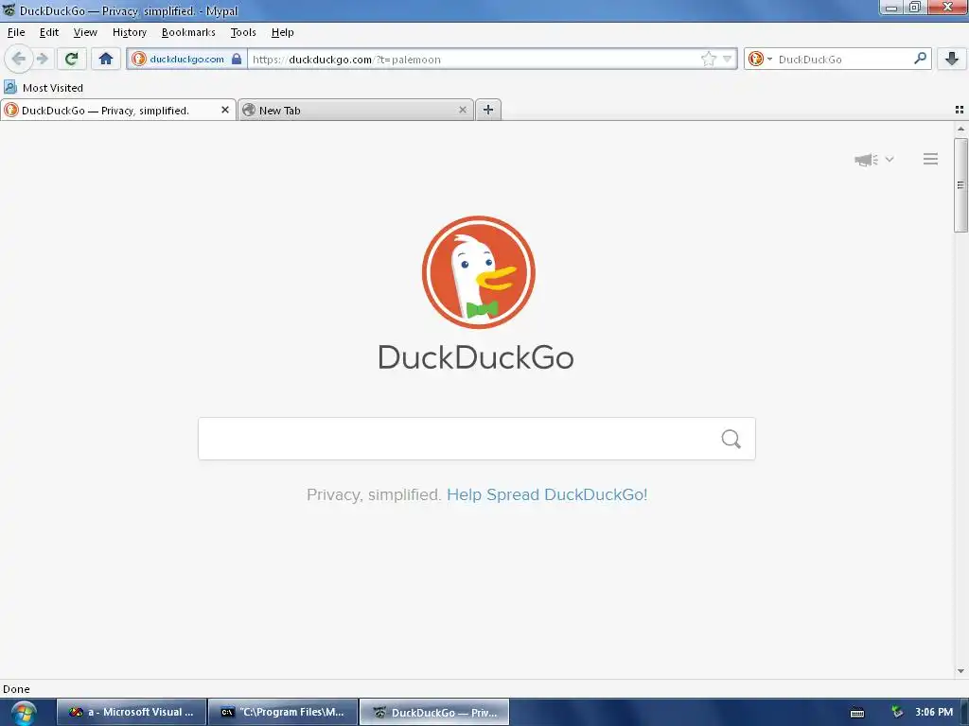
Task: Open the Edit menu
Action: coord(49,32)
